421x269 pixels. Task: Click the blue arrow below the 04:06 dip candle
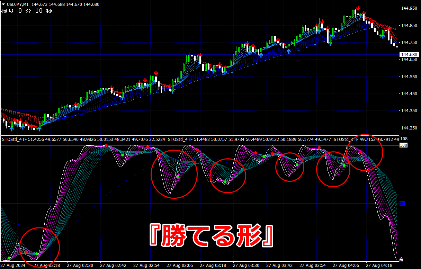(330, 43)
